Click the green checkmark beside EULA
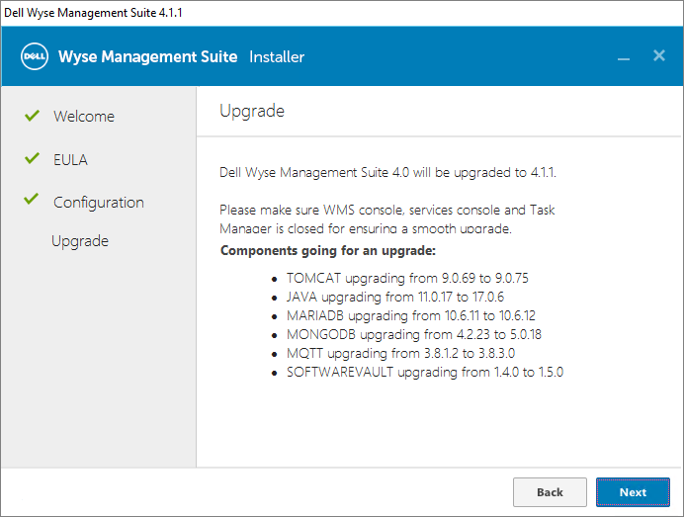 32,159
